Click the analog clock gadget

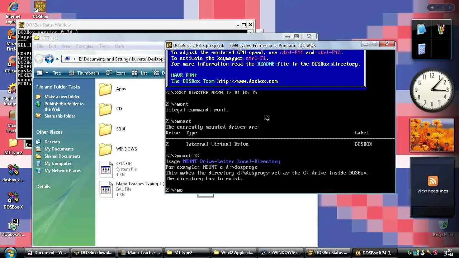click(x=432, y=90)
